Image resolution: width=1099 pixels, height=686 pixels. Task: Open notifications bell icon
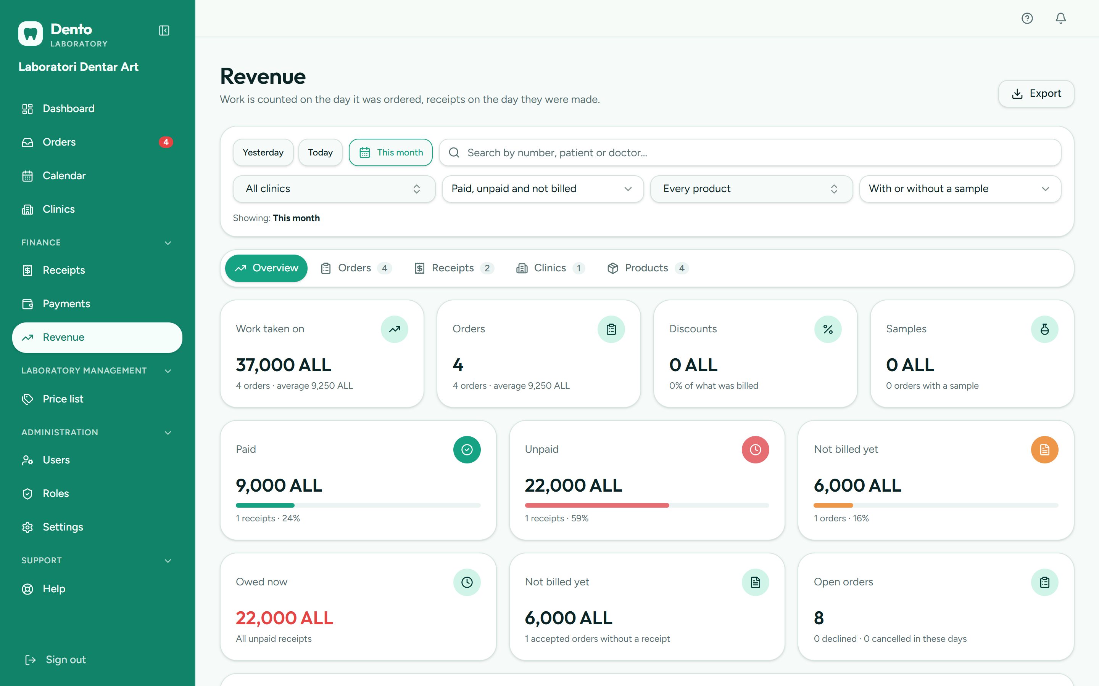[x=1060, y=18]
